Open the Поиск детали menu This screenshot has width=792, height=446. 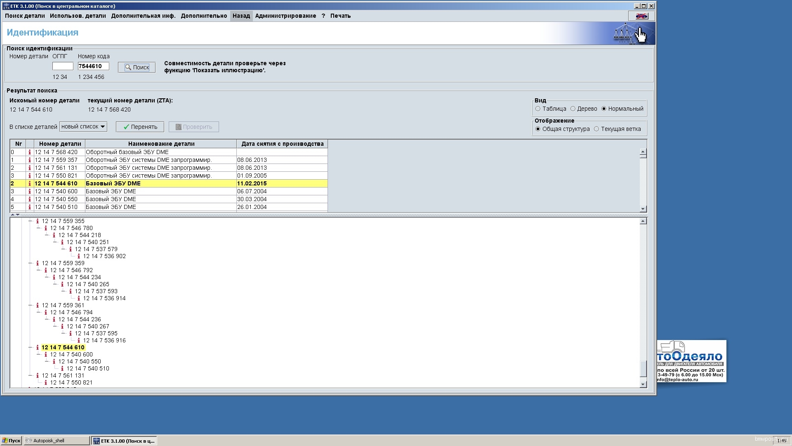(25, 16)
